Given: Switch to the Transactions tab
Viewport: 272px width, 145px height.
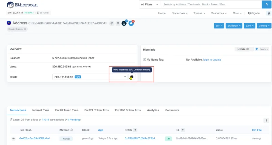Looking at the screenshot, I should [18, 110].
